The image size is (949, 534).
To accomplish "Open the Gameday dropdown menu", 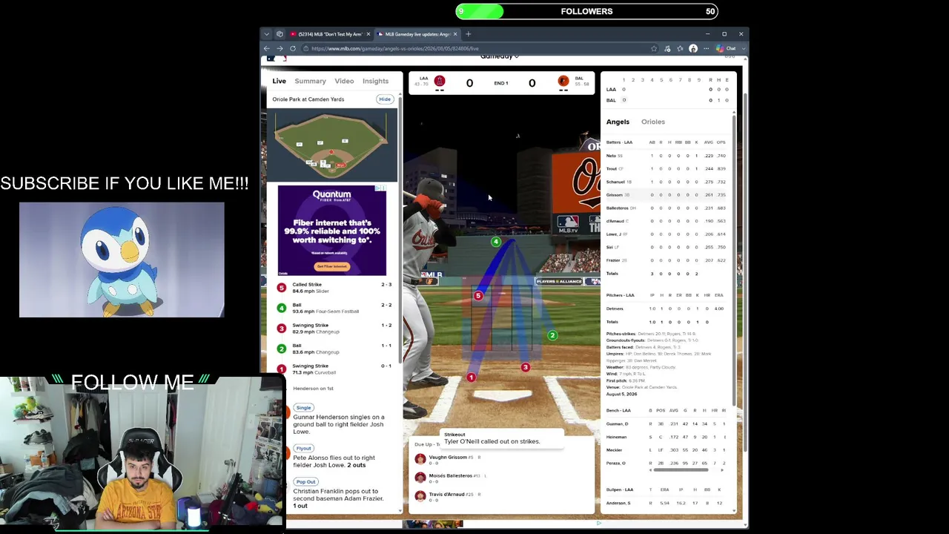I will click(499, 57).
